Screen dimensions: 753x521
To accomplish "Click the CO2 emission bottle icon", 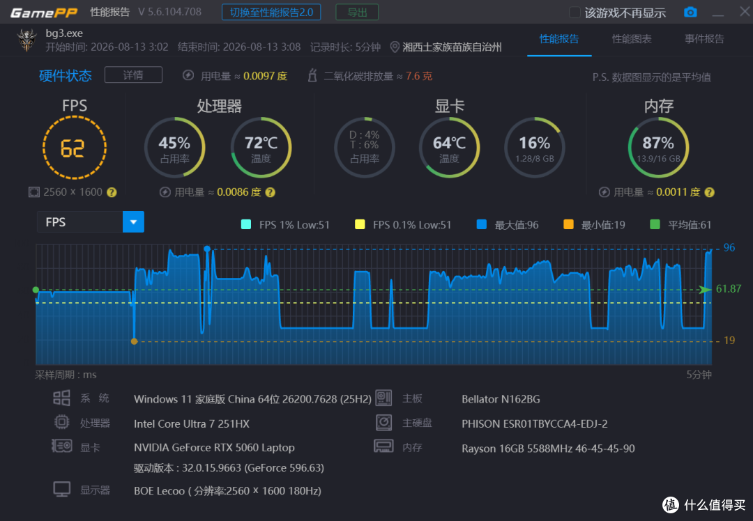I will (x=312, y=75).
